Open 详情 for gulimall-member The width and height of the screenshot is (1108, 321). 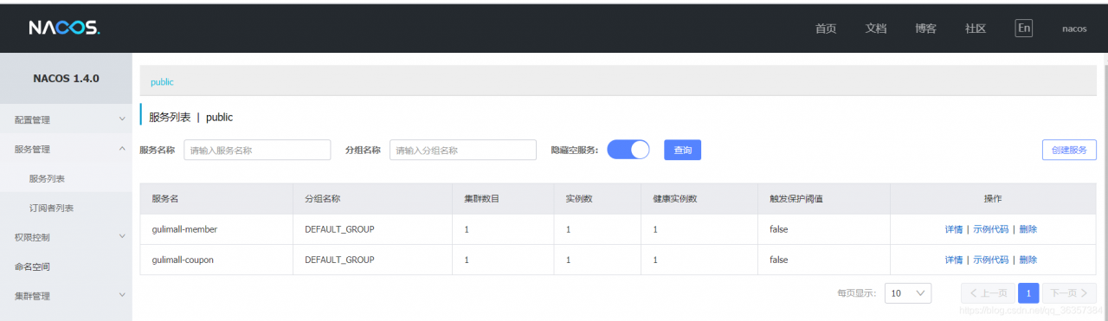pos(953,229)
